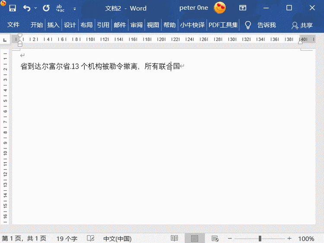Switch to the 审阅 tab
The image size is (324, 243).
pyautogui.click(x=137, y=25)
